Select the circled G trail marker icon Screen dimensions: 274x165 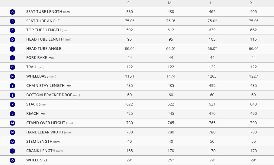12,67
